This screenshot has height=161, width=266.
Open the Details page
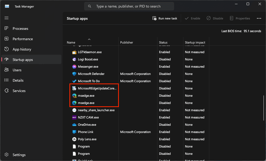[x=31, y=80]
